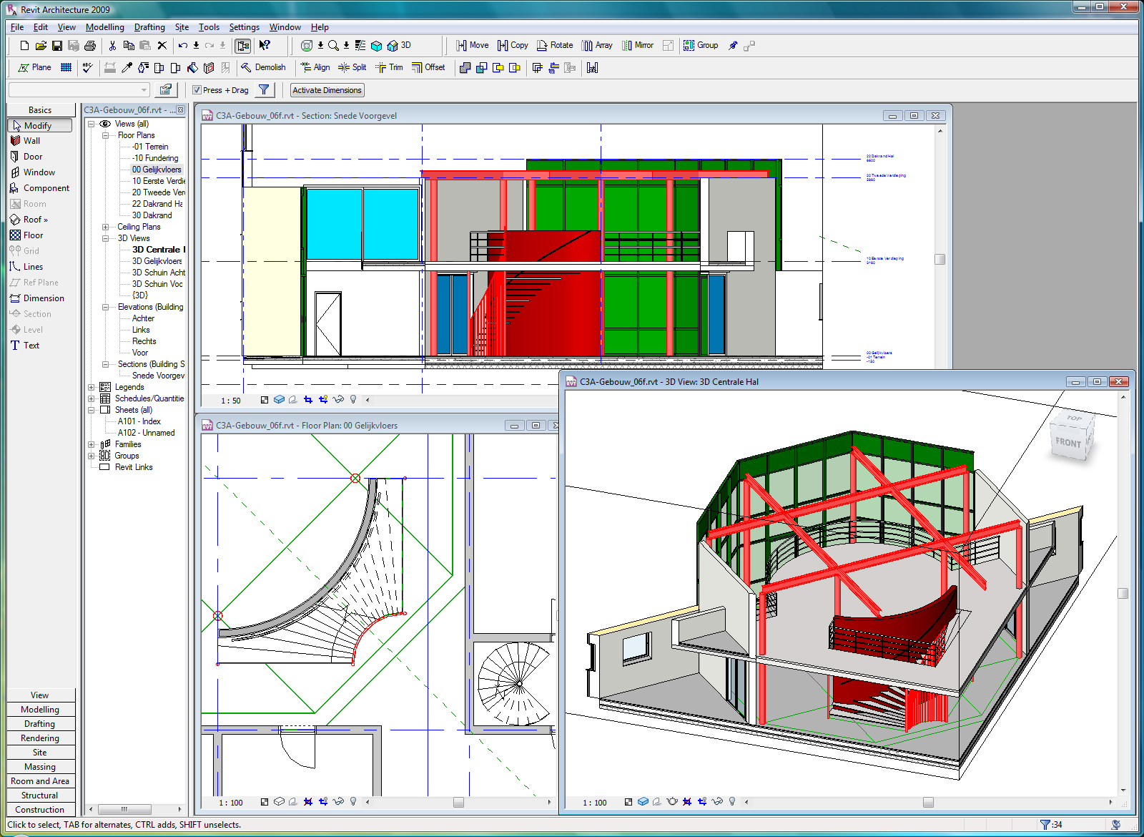This screenshot has height=837, width=1144.
Task: Open the Window menu
Action: pos(285,27)
